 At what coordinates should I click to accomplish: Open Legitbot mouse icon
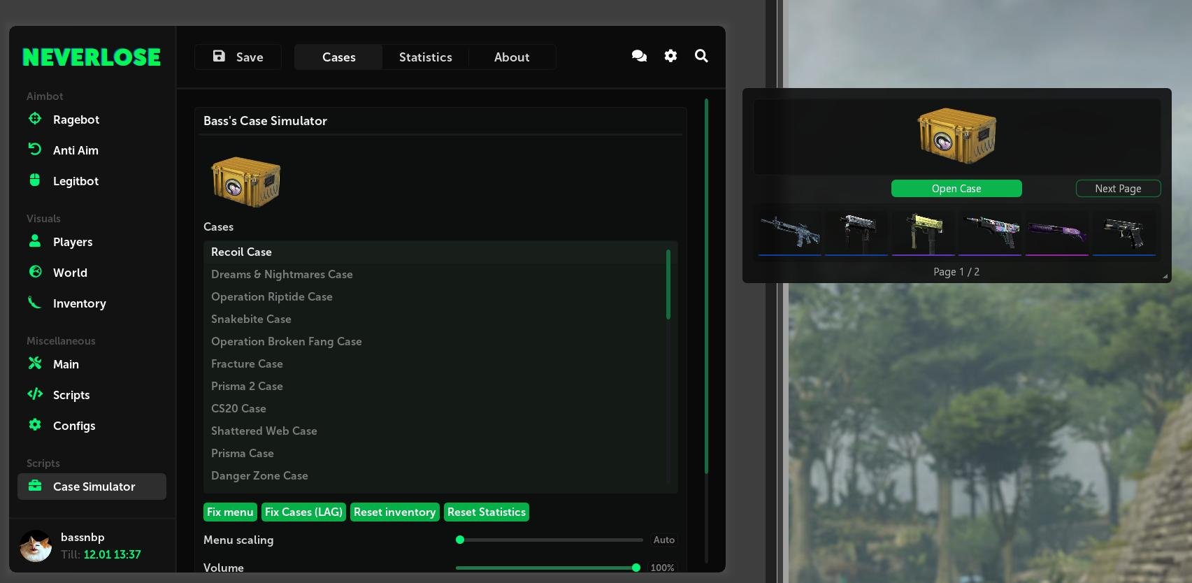(35, 180)
